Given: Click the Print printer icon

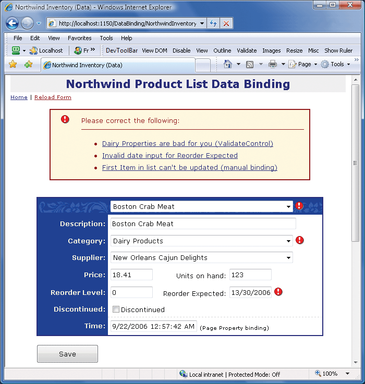Looking at the screenshot, I should click(273, 65).
